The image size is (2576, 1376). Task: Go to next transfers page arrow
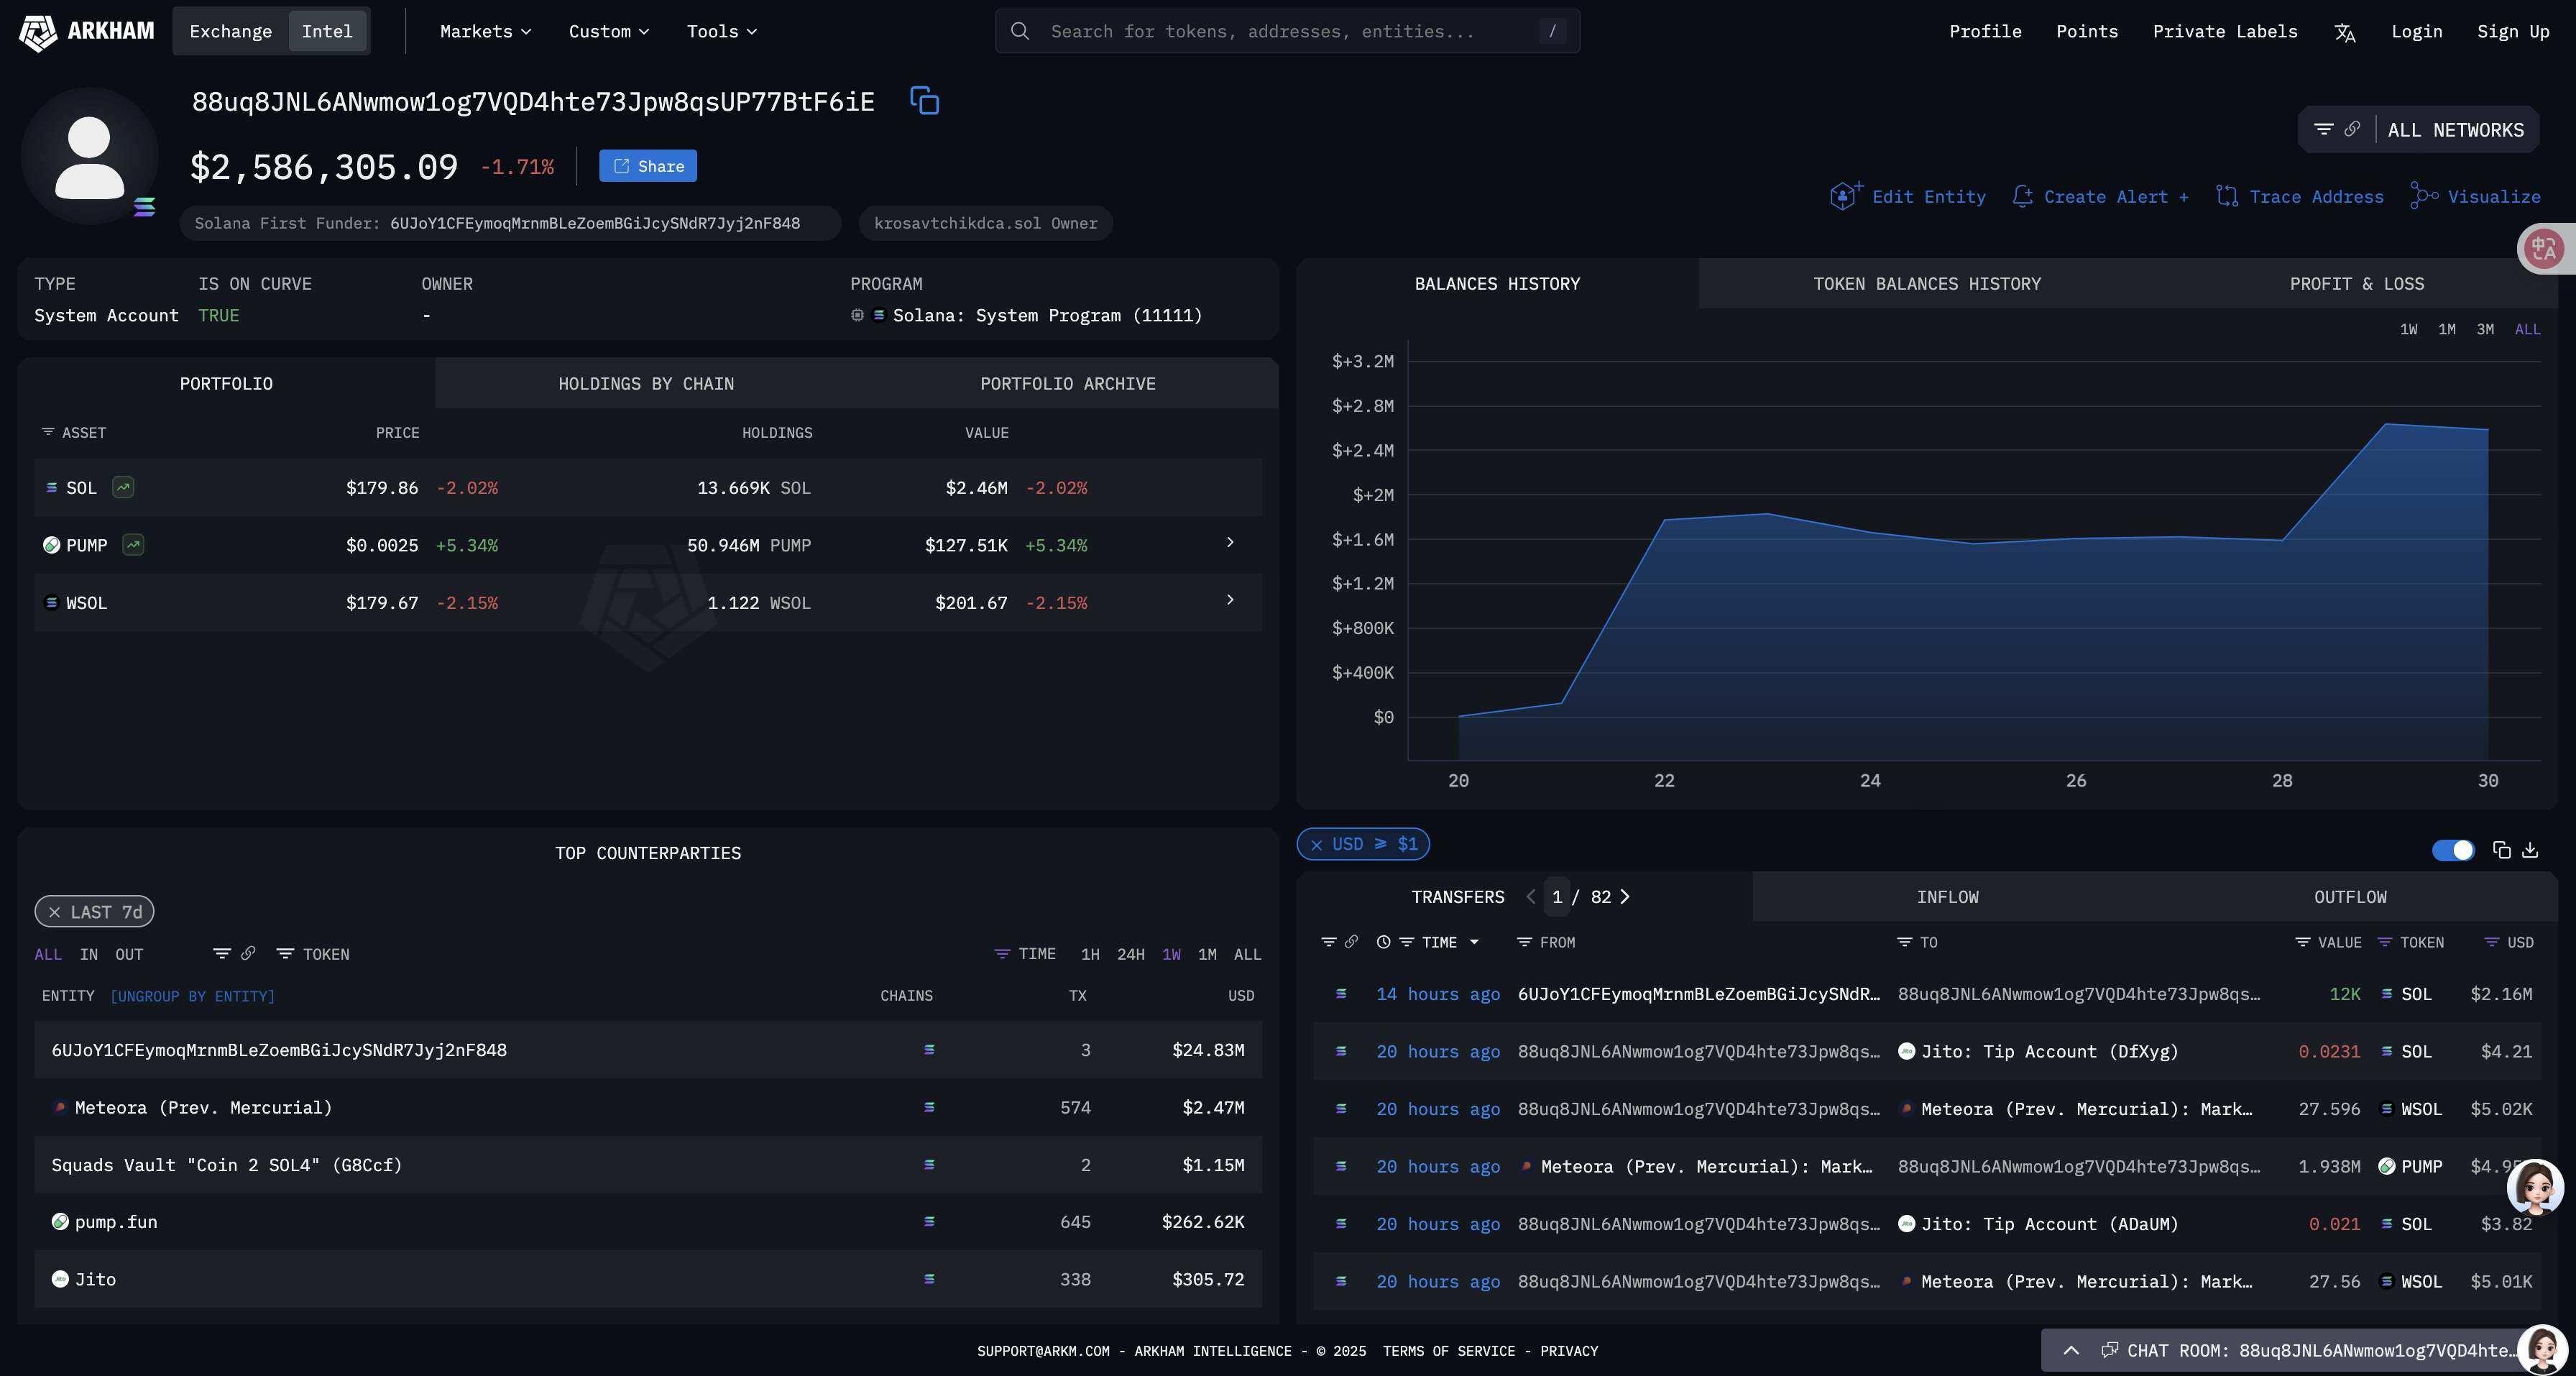[x=1625, y=897]
